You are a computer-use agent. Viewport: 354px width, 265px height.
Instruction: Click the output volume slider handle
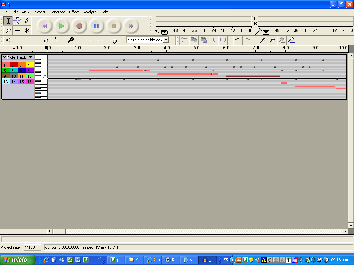(x=46, y=41)
